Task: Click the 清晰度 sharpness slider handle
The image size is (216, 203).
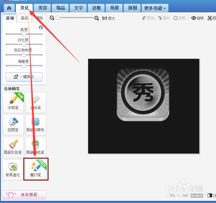Action: point(24,66)
